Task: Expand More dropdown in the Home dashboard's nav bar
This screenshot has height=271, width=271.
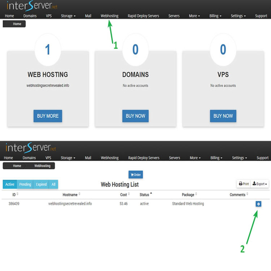Action: (x=194, y=16)
